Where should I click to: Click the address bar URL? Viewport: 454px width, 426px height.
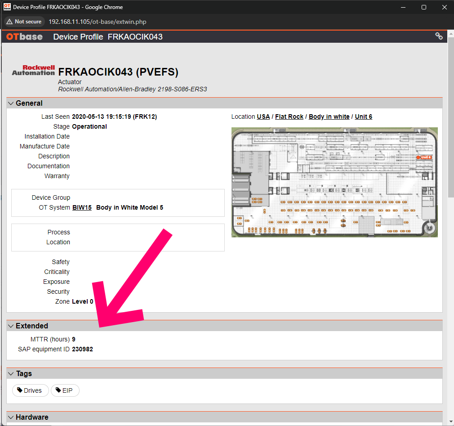tap(97, 22)
